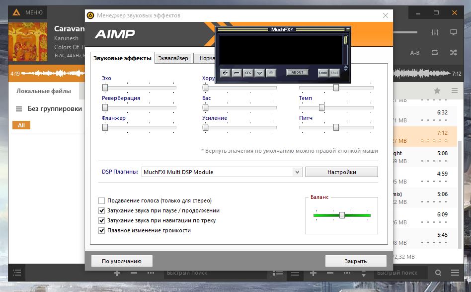Click the Баланс slider handle
Viewport: 471px width, 292px height.
click(342, 215)
